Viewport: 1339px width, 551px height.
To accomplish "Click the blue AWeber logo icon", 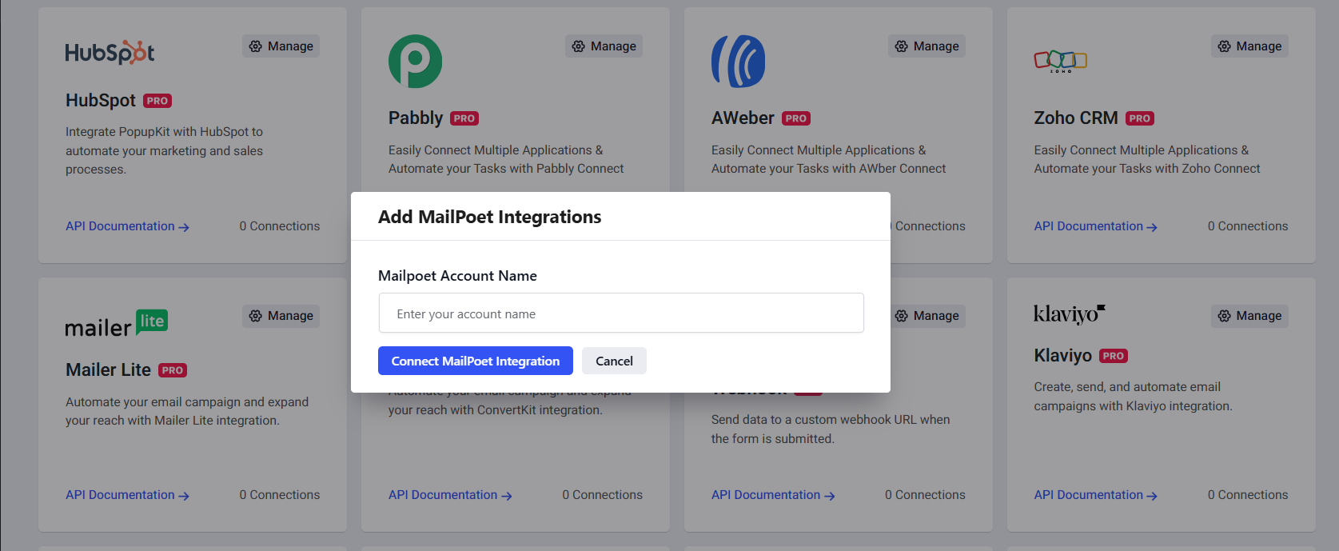I will tap(738, 62).
